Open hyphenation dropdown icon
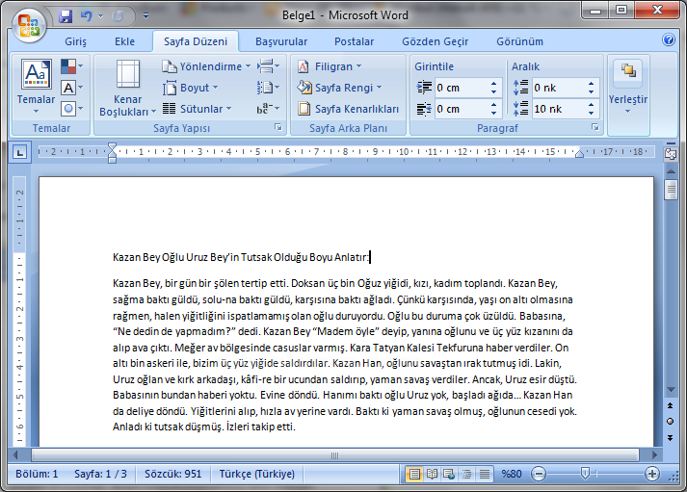Viewport: 687px width, 492px height. (268, 109)
